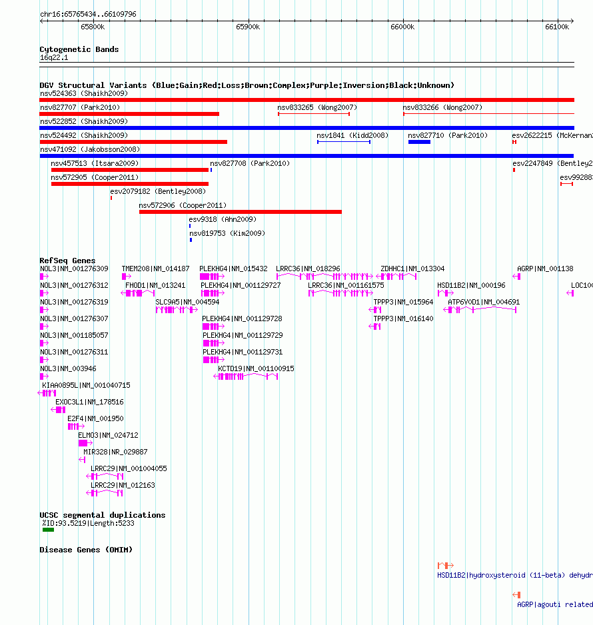Click the orange HSD11B2 OMIM disease gene glyph

pyautogui.click(x=446, y=565)
